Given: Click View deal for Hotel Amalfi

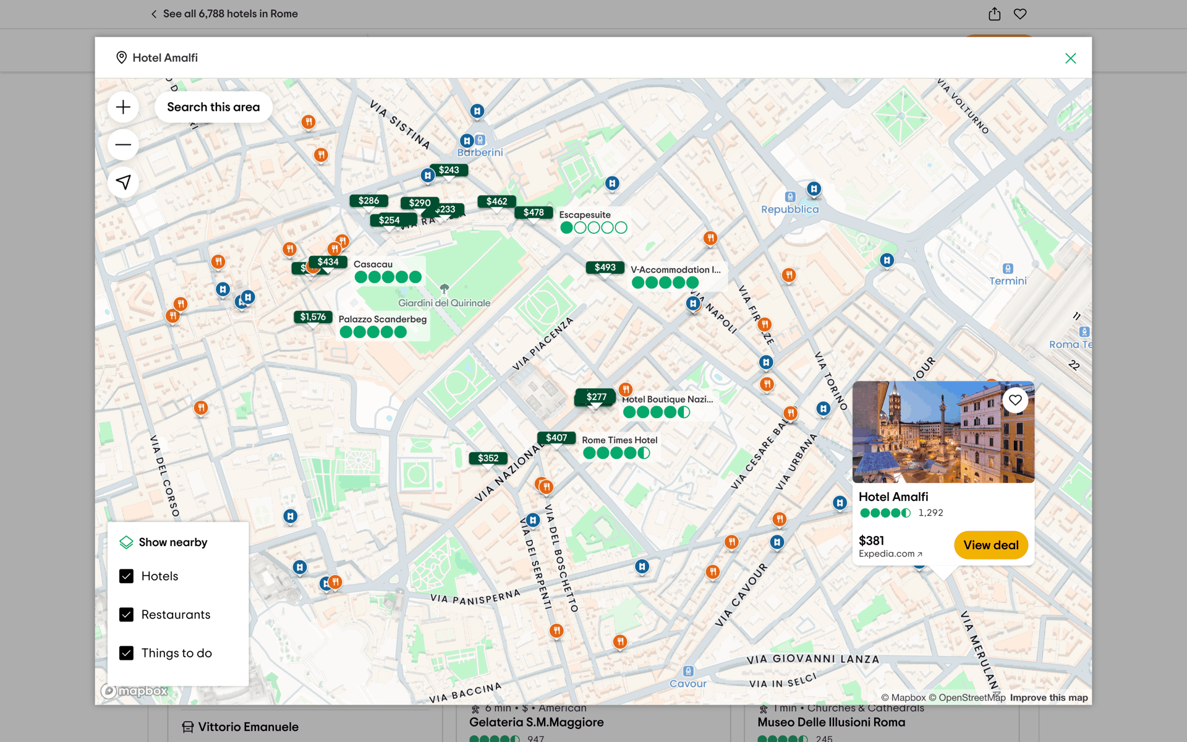Looking at the screenshot, I should [x=990, y=545].
